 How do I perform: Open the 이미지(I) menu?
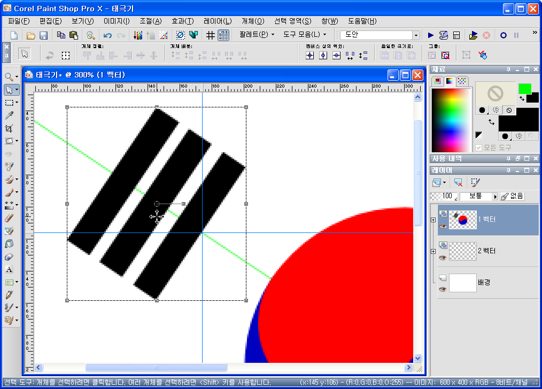click(117, 21)
